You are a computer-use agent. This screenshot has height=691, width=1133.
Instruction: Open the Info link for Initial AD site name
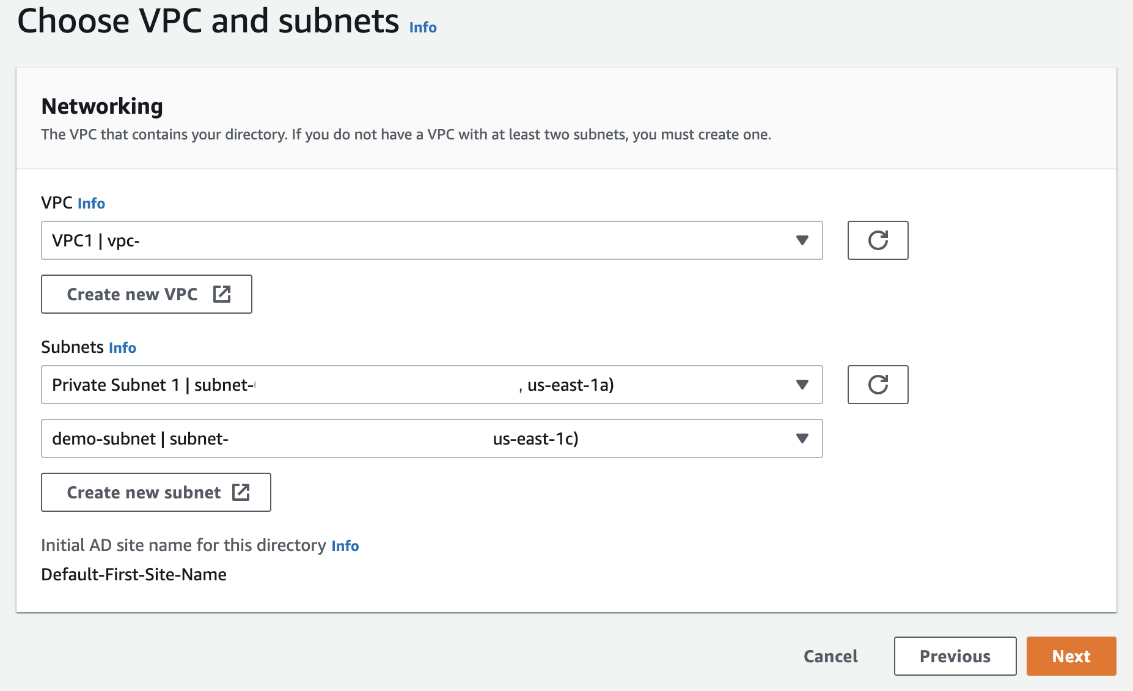[345, 545]
